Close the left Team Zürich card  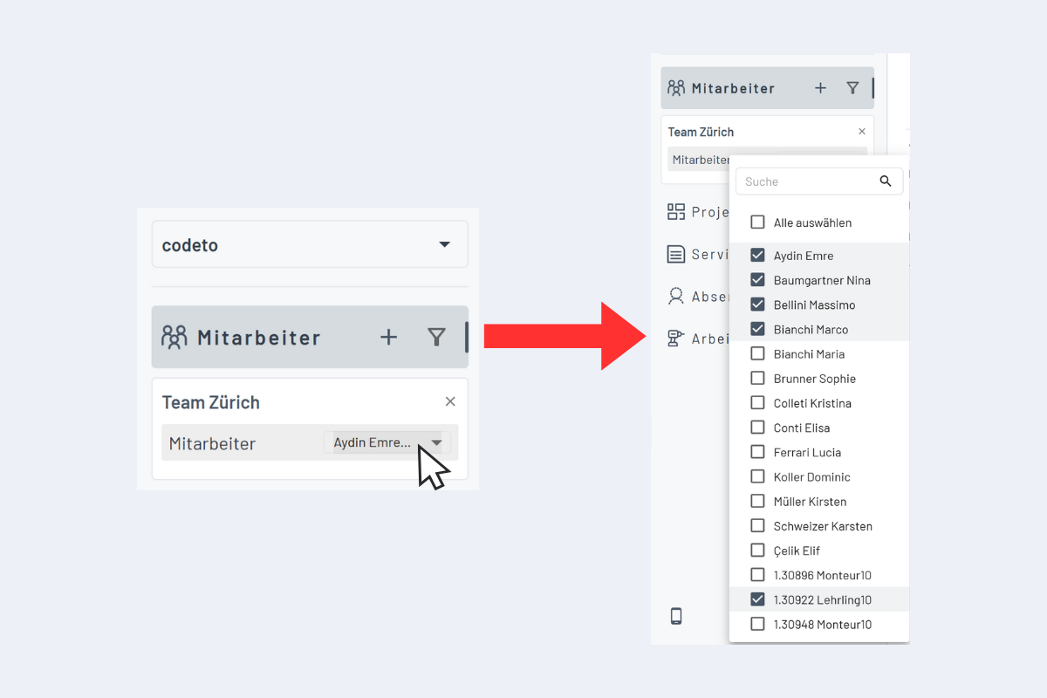[x=450, y=401]
